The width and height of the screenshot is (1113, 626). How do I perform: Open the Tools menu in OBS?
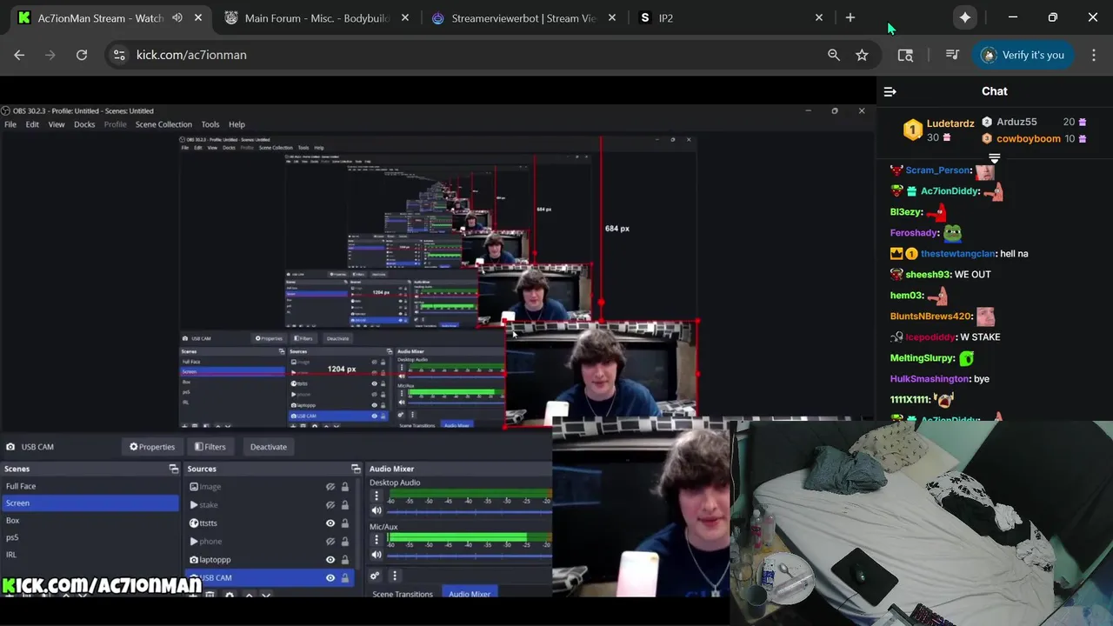coord(210,124)
